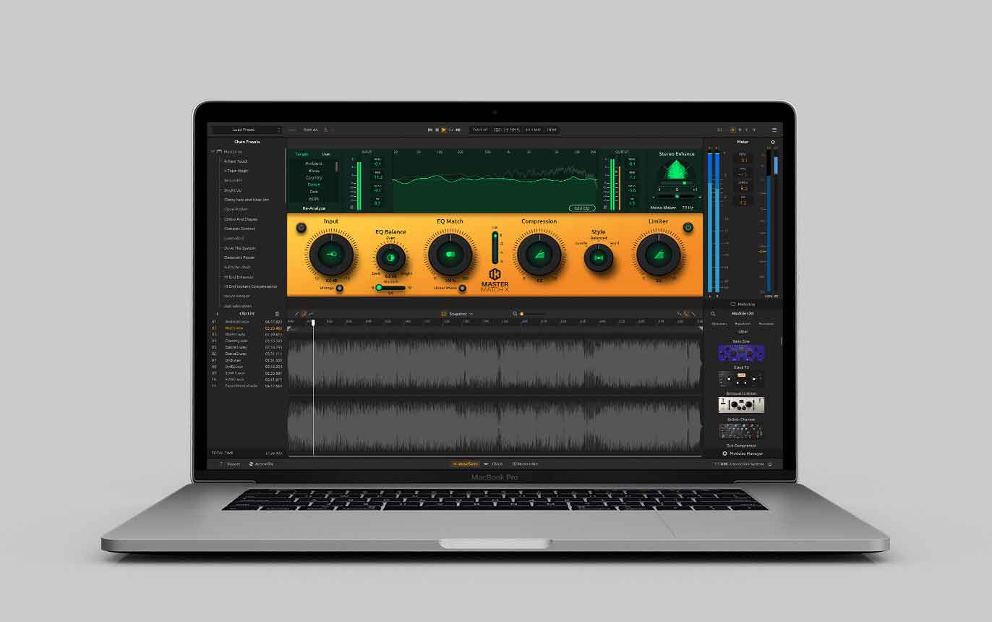Adjust the waveform zoom slider
992x622 pixels.
(x=532, y=314)
